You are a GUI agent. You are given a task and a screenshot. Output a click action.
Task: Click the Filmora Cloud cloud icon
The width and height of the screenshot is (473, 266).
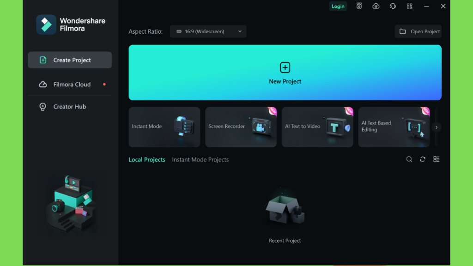pos(43,85)
